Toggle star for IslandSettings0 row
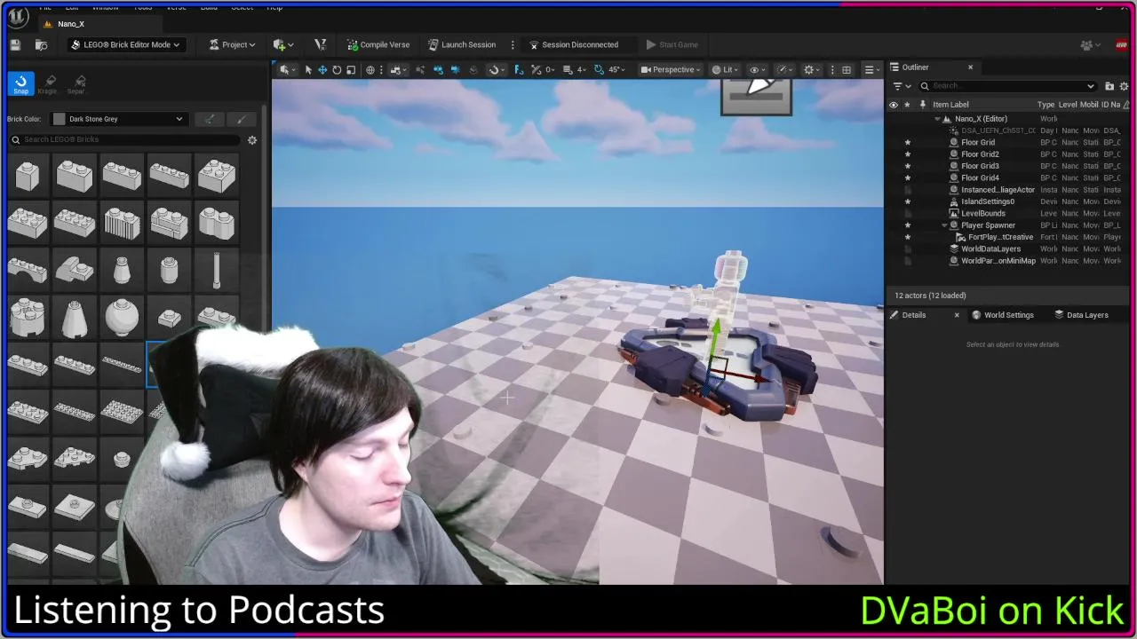Viewport: 1137px width, 639px height. tap(907, 201)
